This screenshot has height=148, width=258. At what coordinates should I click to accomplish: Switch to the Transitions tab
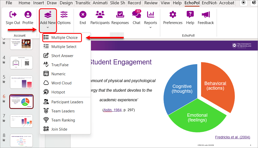[x=83, y=3]
